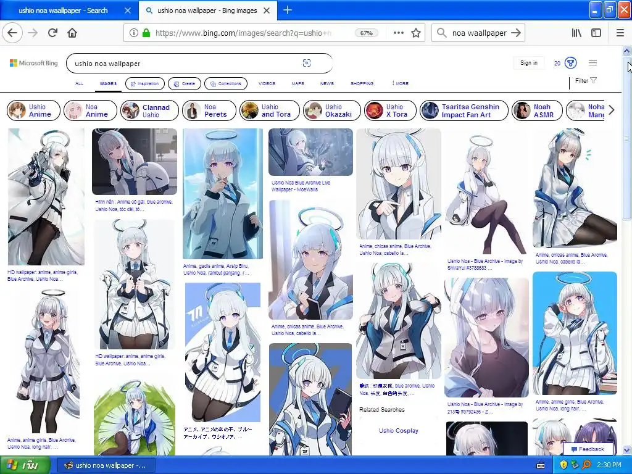The width and height of the screenshot is (632, 474).
Task: Expand the MORE search categories menu
Action: point(400,83)
